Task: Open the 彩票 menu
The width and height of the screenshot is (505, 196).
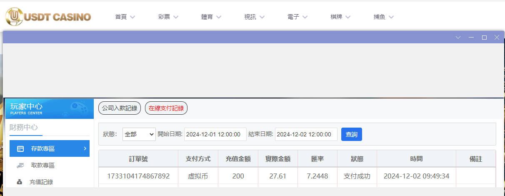Action: click(x=168, y=17)
